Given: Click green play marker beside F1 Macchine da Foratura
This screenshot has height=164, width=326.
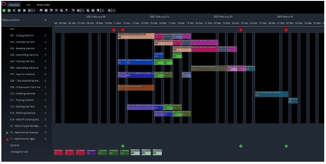Looking at the screenshot, I should pyautogui.click(x=7, y=133).
